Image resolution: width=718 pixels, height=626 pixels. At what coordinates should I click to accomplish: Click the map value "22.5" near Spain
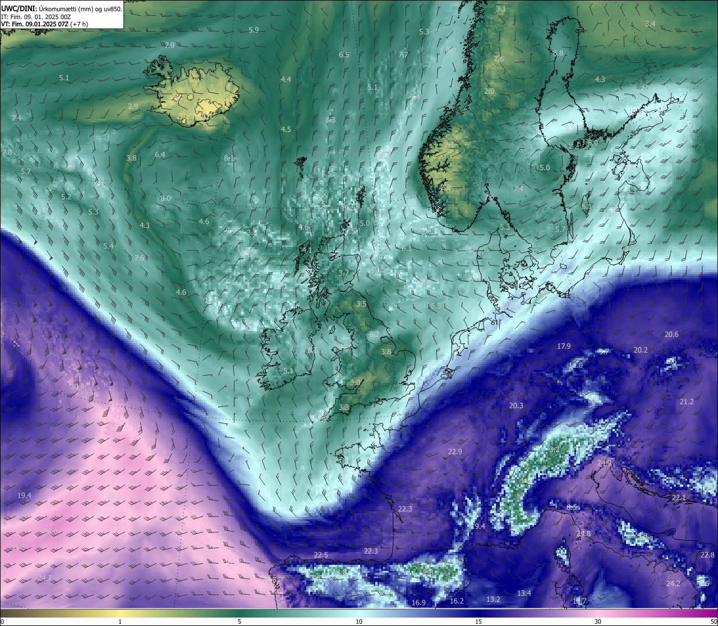321,555
